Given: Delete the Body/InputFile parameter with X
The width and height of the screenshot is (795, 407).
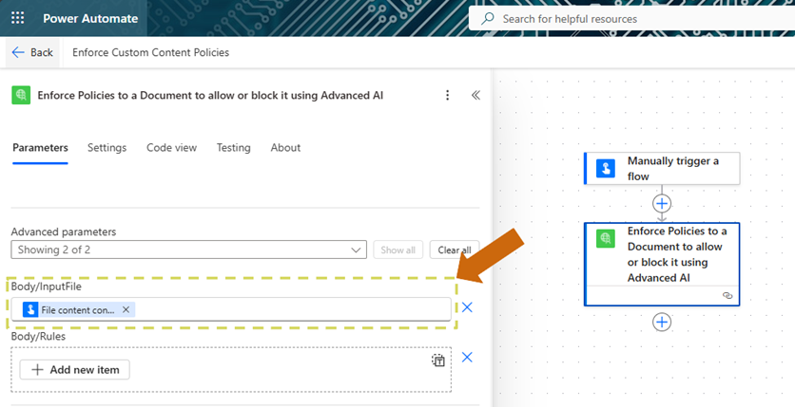Looking at the screenshot, I should pos(467,307).
